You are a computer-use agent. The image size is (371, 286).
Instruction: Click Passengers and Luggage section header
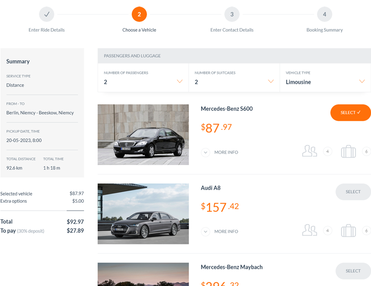[x=234, y=56]
